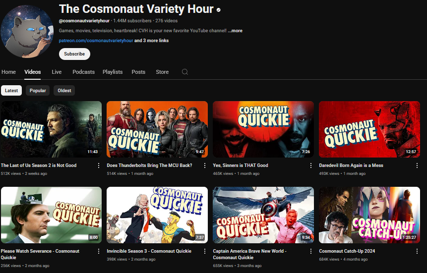Play Sinners thumbnail, 7:26
The height and width of the screenshot is (273, 427).
click(x=263, y=129)
